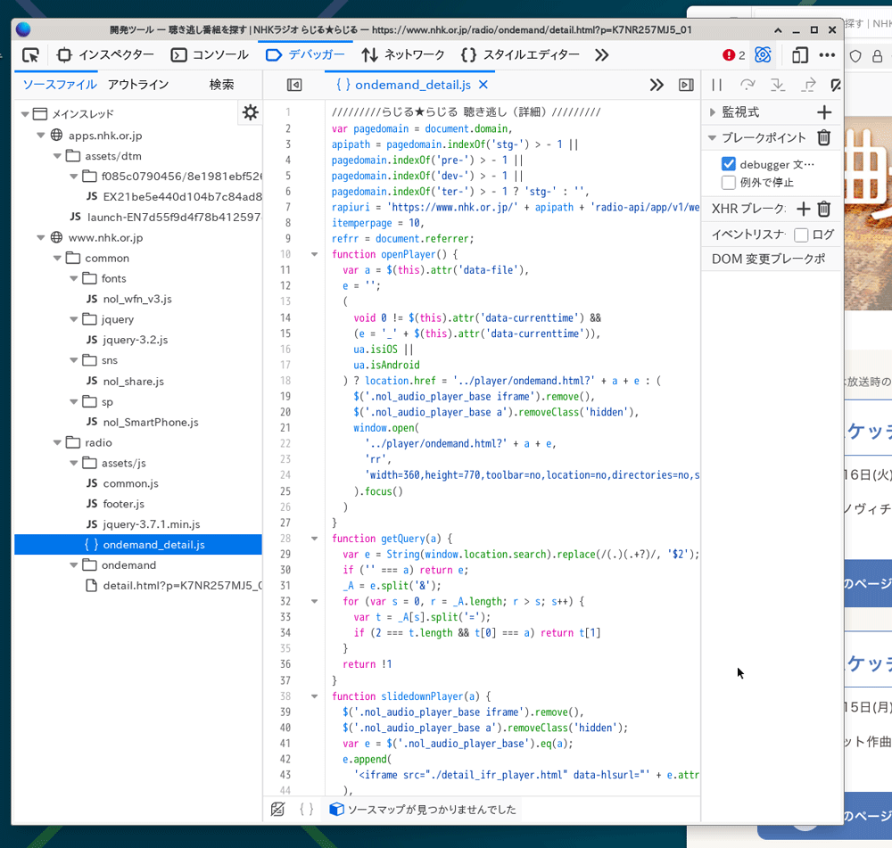Click the step over icon
The width and height of the screenshot is (892, 848).
click(747, 85)
